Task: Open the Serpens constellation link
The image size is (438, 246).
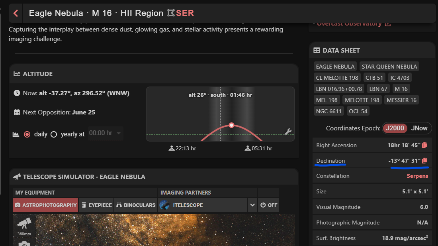Action: pyautogui.click(x=417, y=176)
